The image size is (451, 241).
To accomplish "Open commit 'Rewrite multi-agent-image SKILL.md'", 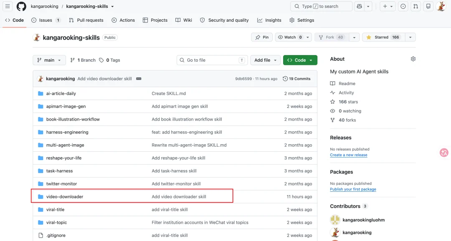I will (189, 145).
